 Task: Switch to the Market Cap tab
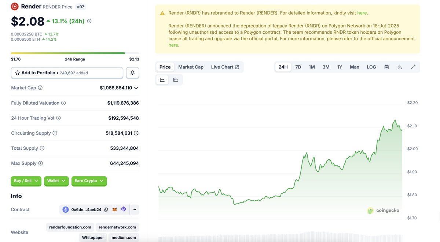191,67
